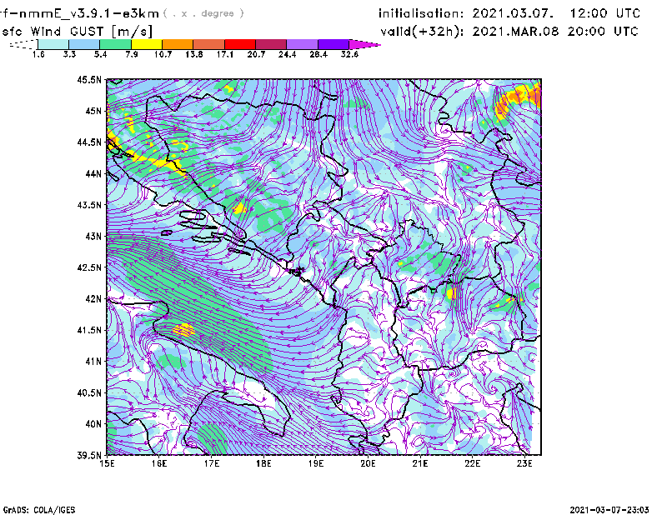Click the light blue 3.3–5.4 legend swatch
Viewport: 667px width, 515px height.
click(84, 44)
